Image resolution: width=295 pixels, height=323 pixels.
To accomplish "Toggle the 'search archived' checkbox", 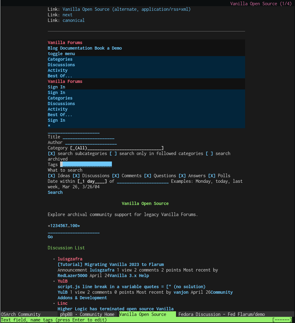I will pyautogui.click(x=209, y=153).
